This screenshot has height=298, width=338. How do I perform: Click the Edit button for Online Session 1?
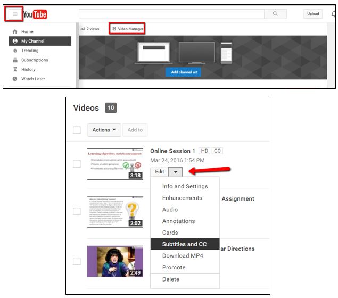coord(160,172)
